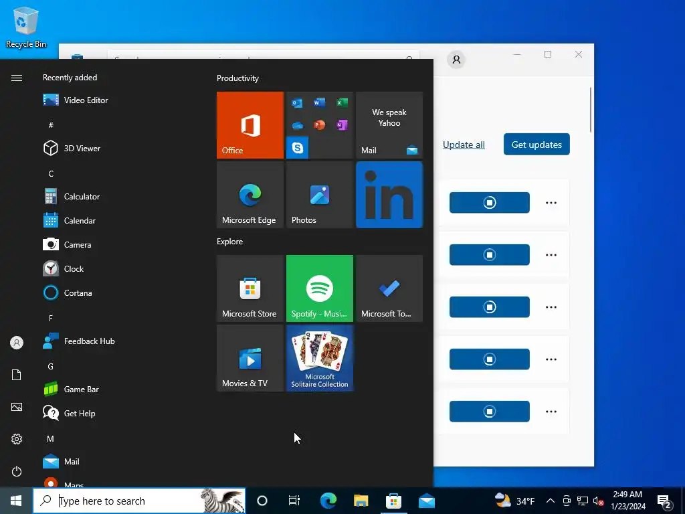This screenshot has height=514, width=685.
Task: Open more options for first Store update
Action: [x=551, y=203]
